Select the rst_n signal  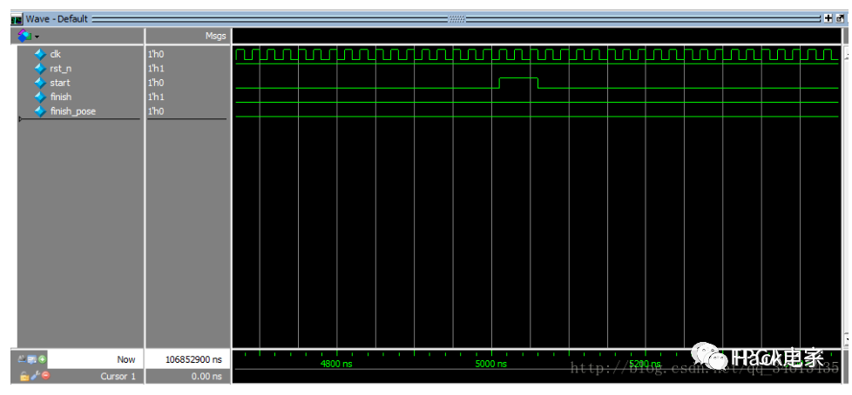tap(60, 68)
